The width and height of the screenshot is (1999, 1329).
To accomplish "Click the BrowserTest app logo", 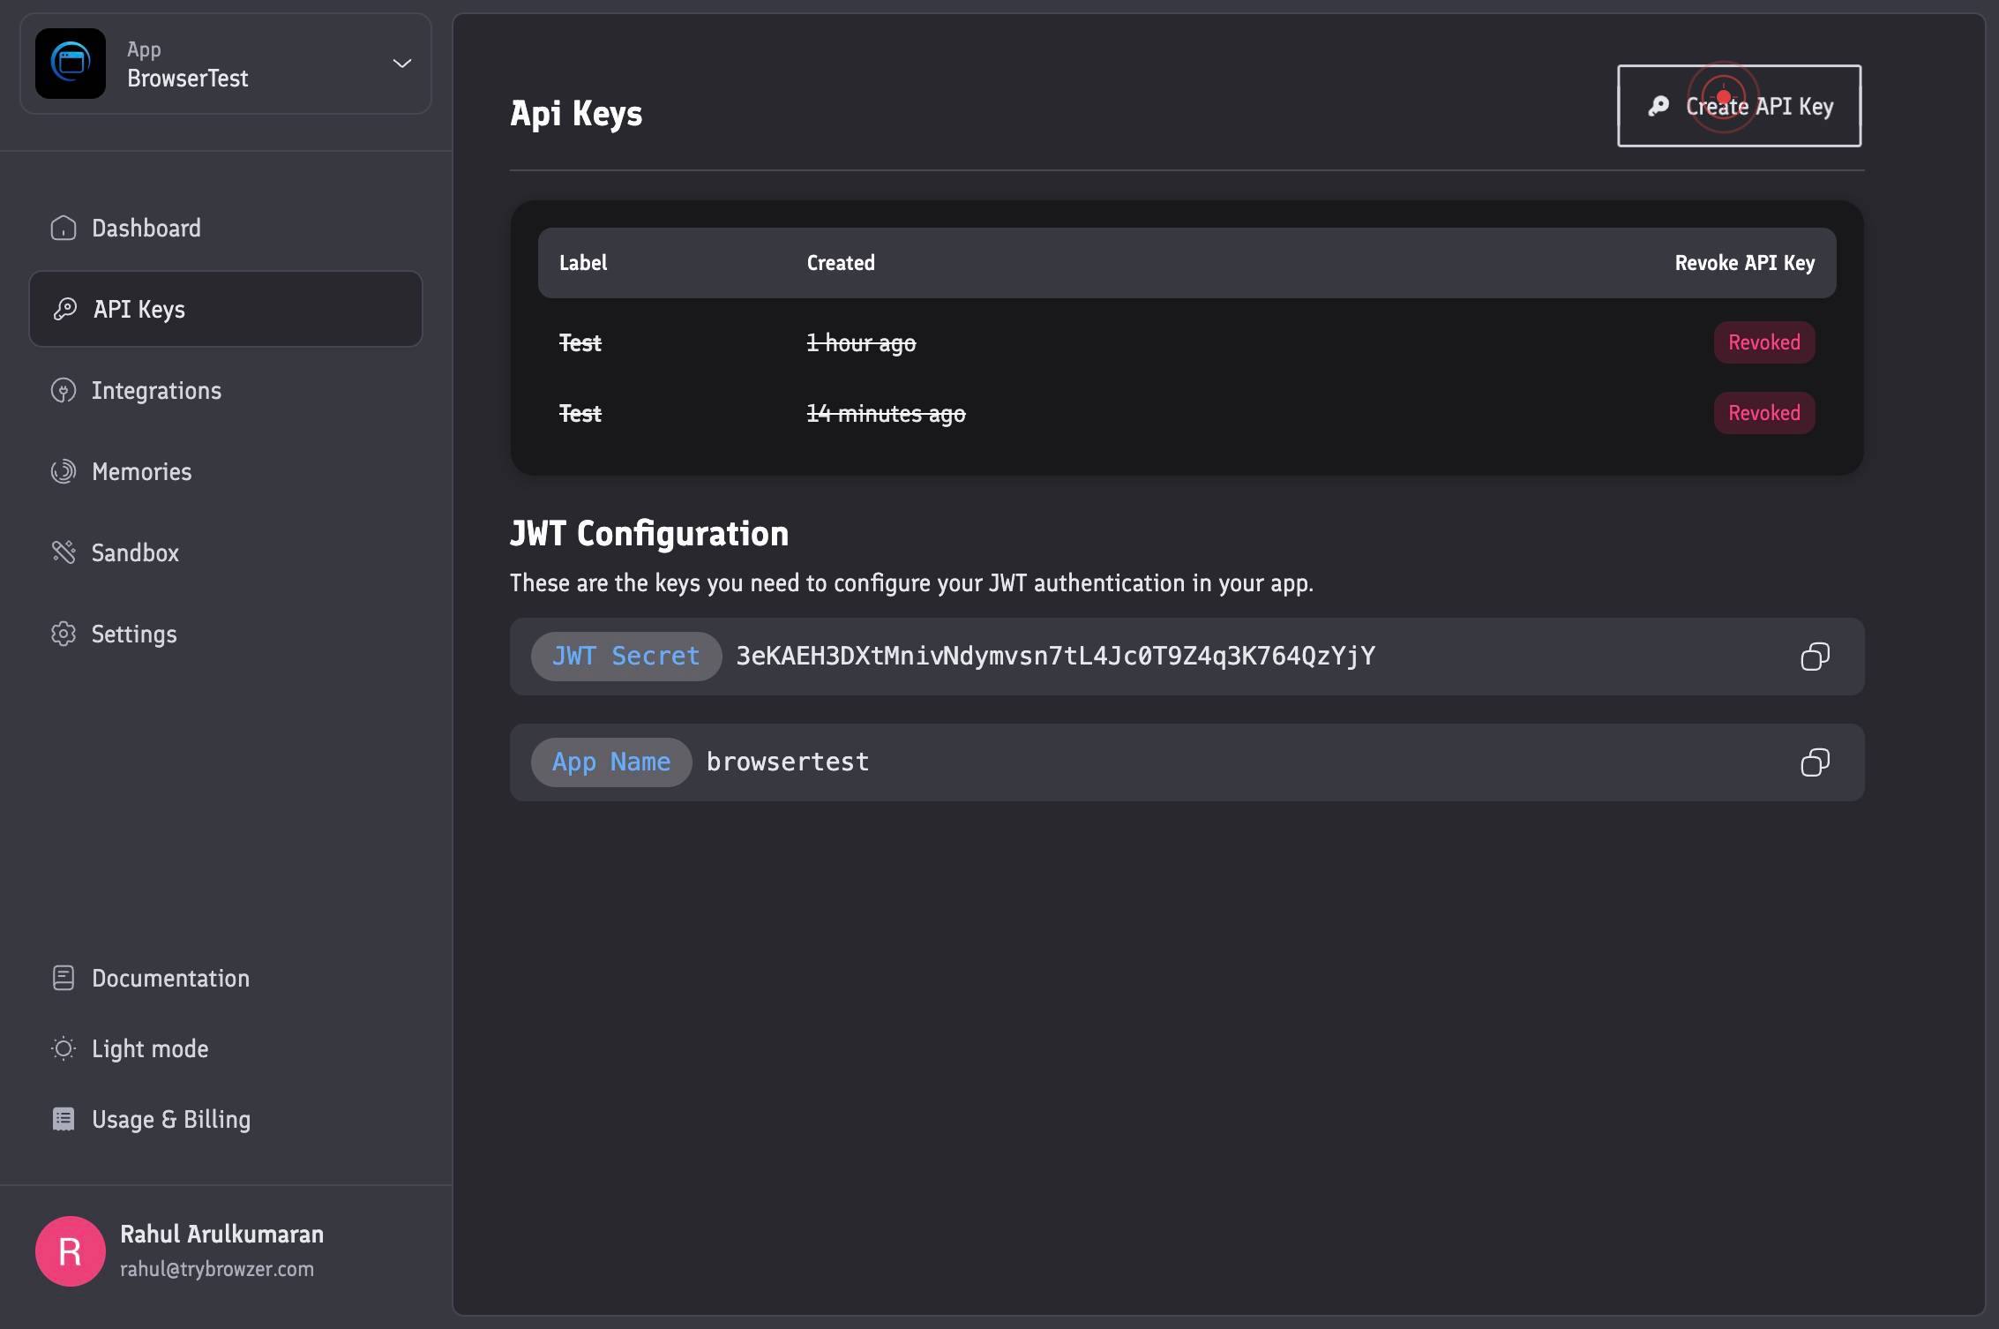I will tap(71, 64).
